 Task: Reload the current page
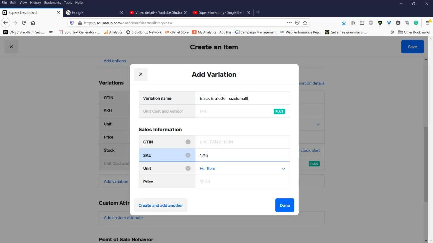[24, 23]
